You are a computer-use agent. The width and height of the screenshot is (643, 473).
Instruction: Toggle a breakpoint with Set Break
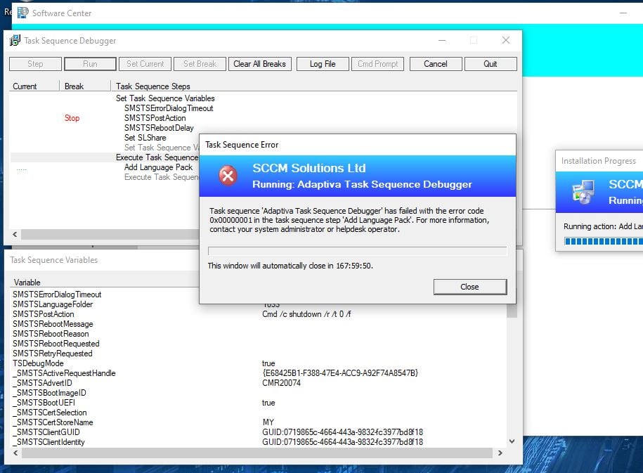coord(199,63)
